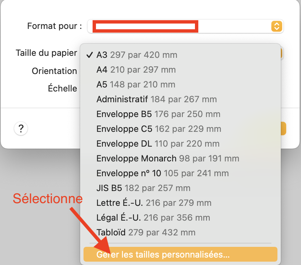The image size is (301, 265).
Task: Click the redacted printer name field
Action: (145, 26)
